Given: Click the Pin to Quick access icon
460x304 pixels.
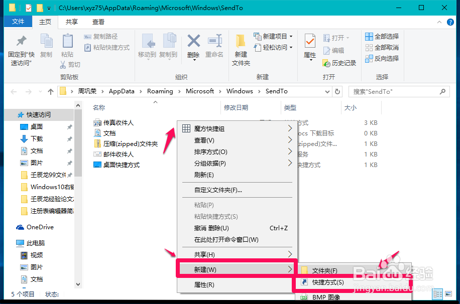Looking at the screenshot, I should (x=21, y=41).
